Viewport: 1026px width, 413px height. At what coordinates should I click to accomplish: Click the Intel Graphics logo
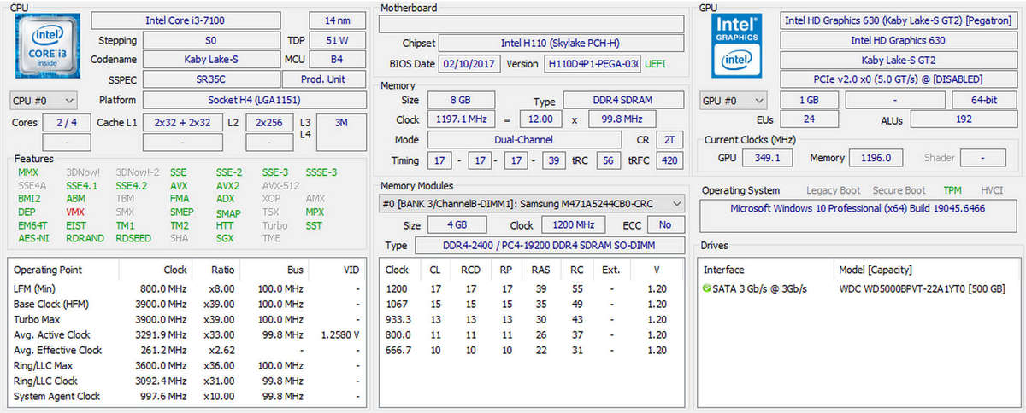(737, 45)
